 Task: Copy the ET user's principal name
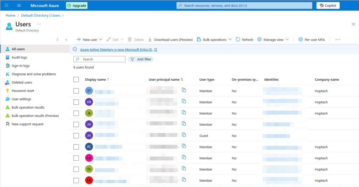click(x=184, y=90)
